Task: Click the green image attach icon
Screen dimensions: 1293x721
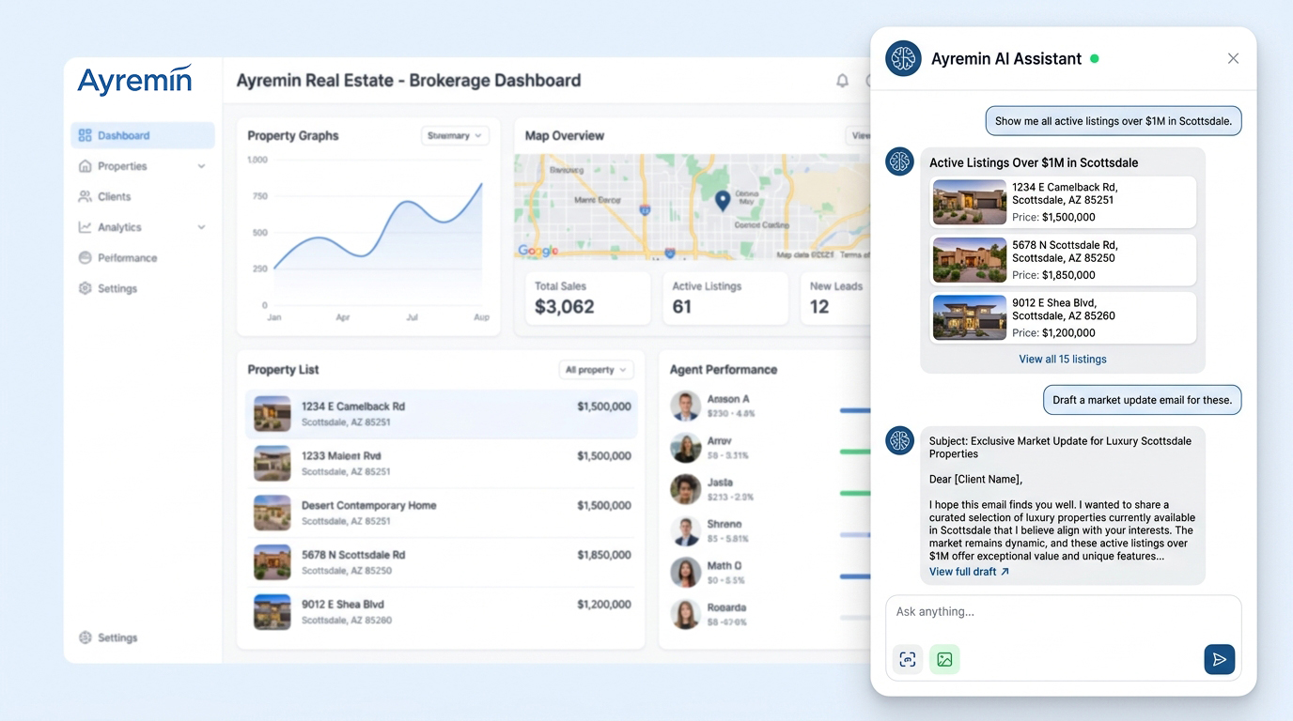Action: click(x=944, y=660)
